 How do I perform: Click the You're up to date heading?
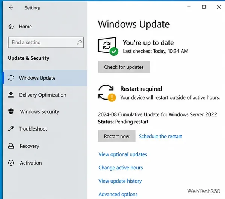(x=148, y=43)
